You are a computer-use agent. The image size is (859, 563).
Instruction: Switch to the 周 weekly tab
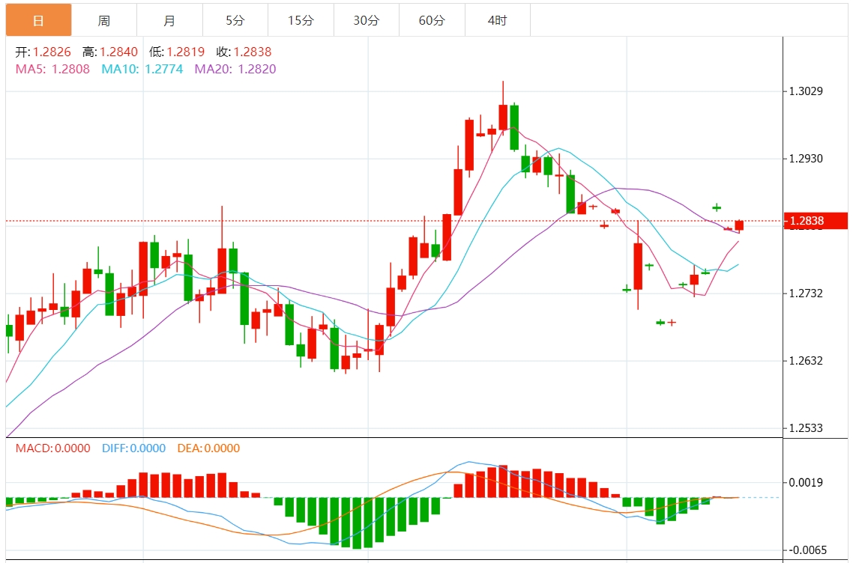coord(104,20)
